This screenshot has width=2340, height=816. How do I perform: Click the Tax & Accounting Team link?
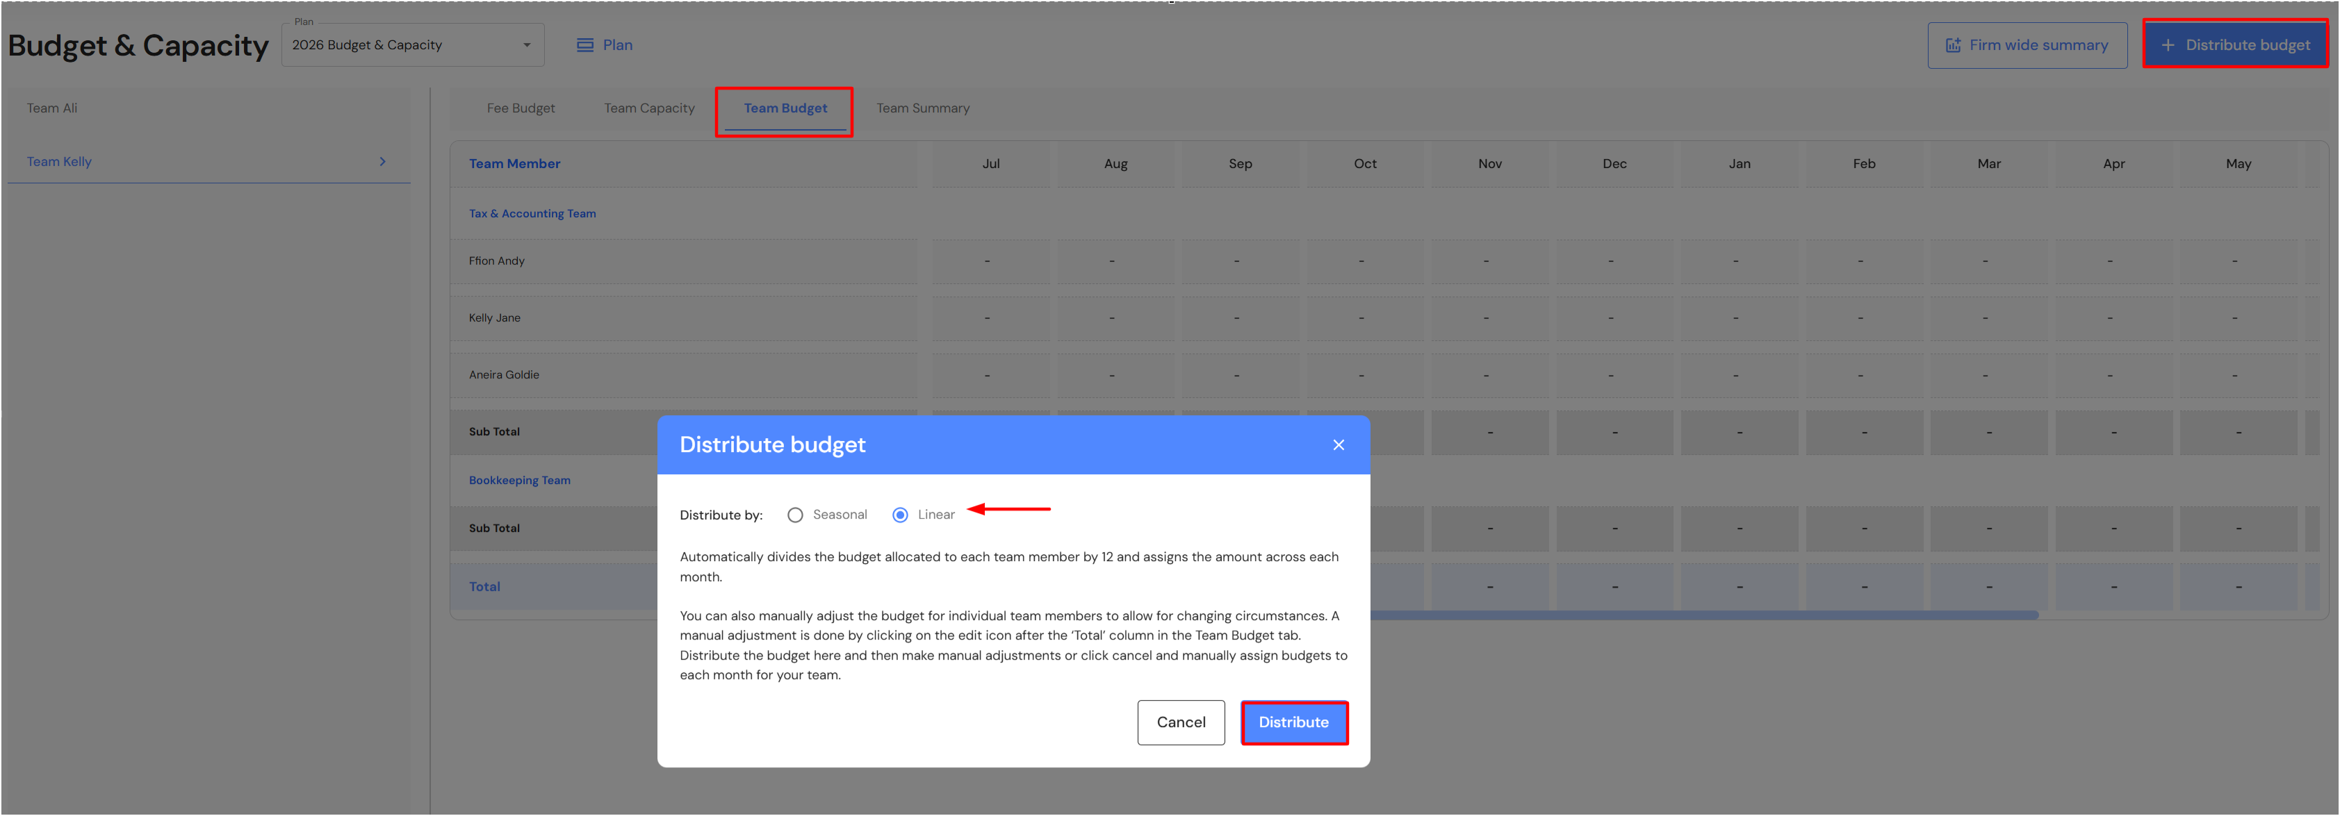click(532, 213)
